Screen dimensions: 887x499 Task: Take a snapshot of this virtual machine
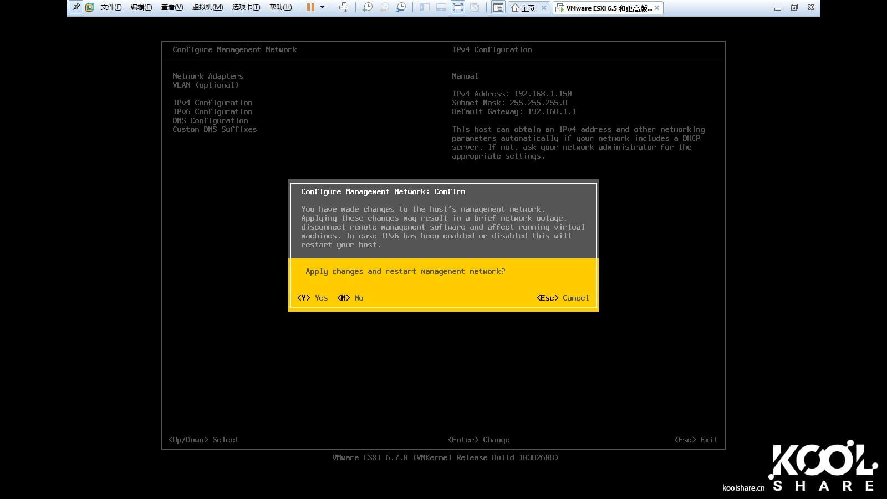[x=368, y=8]
